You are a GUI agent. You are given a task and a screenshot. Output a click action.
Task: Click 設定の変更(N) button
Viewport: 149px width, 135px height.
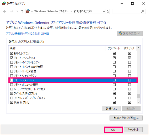pyautogui.click(x=130, y=34)
